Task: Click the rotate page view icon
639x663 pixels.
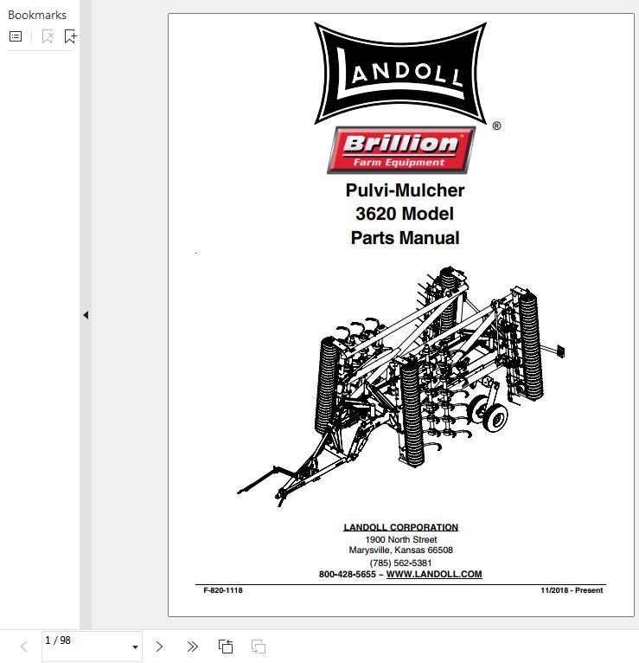Action: click(x=226, y=647)
